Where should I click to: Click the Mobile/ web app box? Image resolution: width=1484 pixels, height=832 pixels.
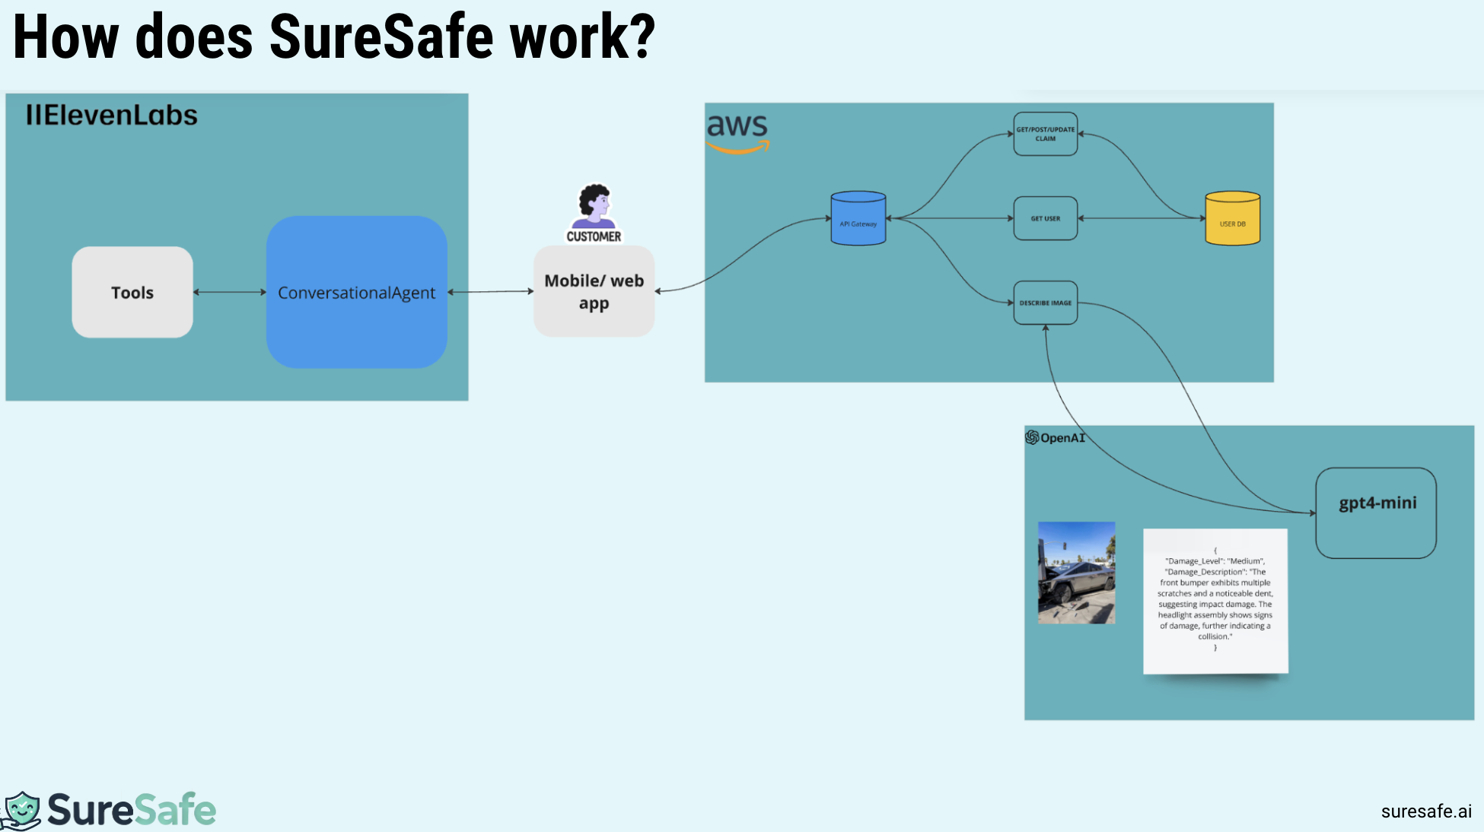[x=594, y=291]
